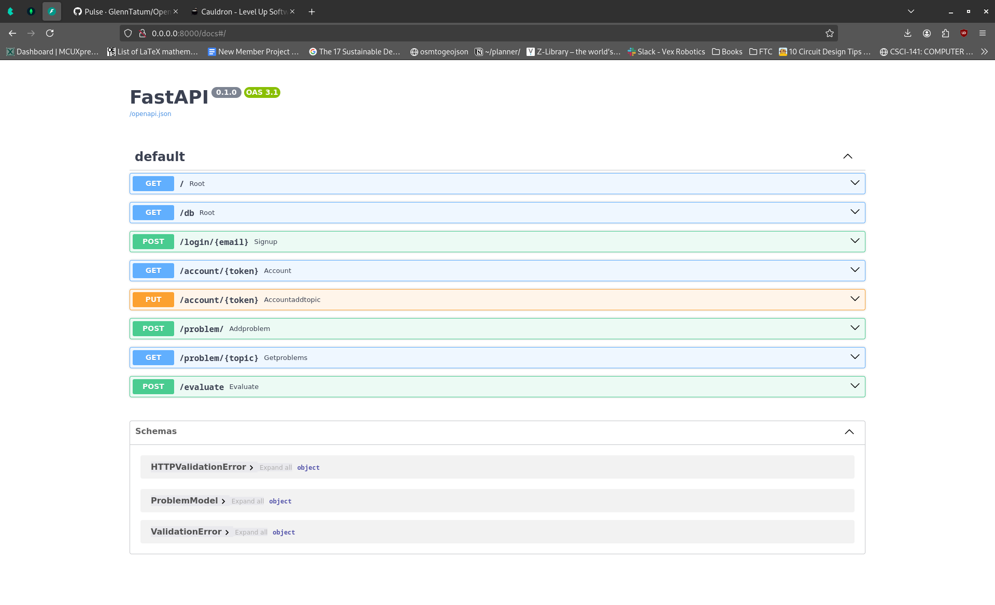Expand the POST /evaluate endpoint
The height and width of the screenshot is (605, 995).
[855, 386]
